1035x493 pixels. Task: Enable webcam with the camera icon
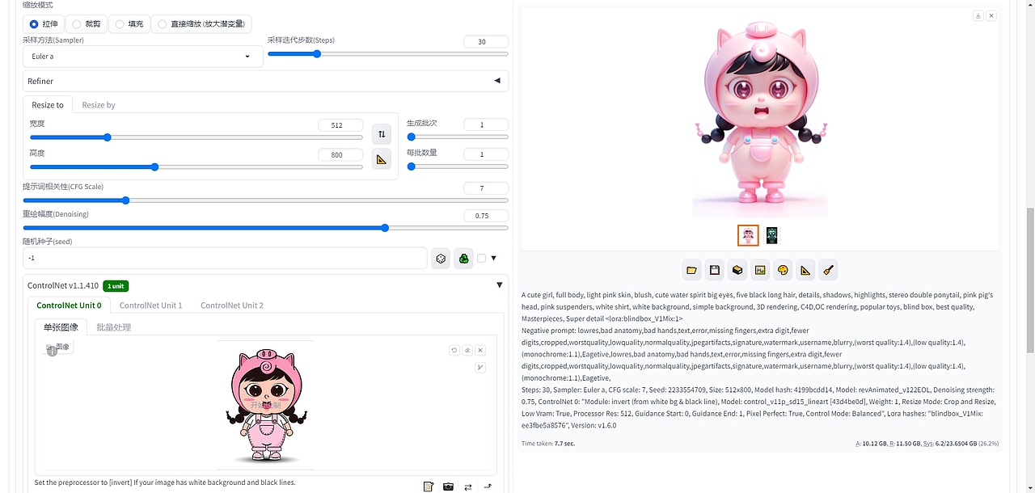pyautogui.click(x=448, y=487)
